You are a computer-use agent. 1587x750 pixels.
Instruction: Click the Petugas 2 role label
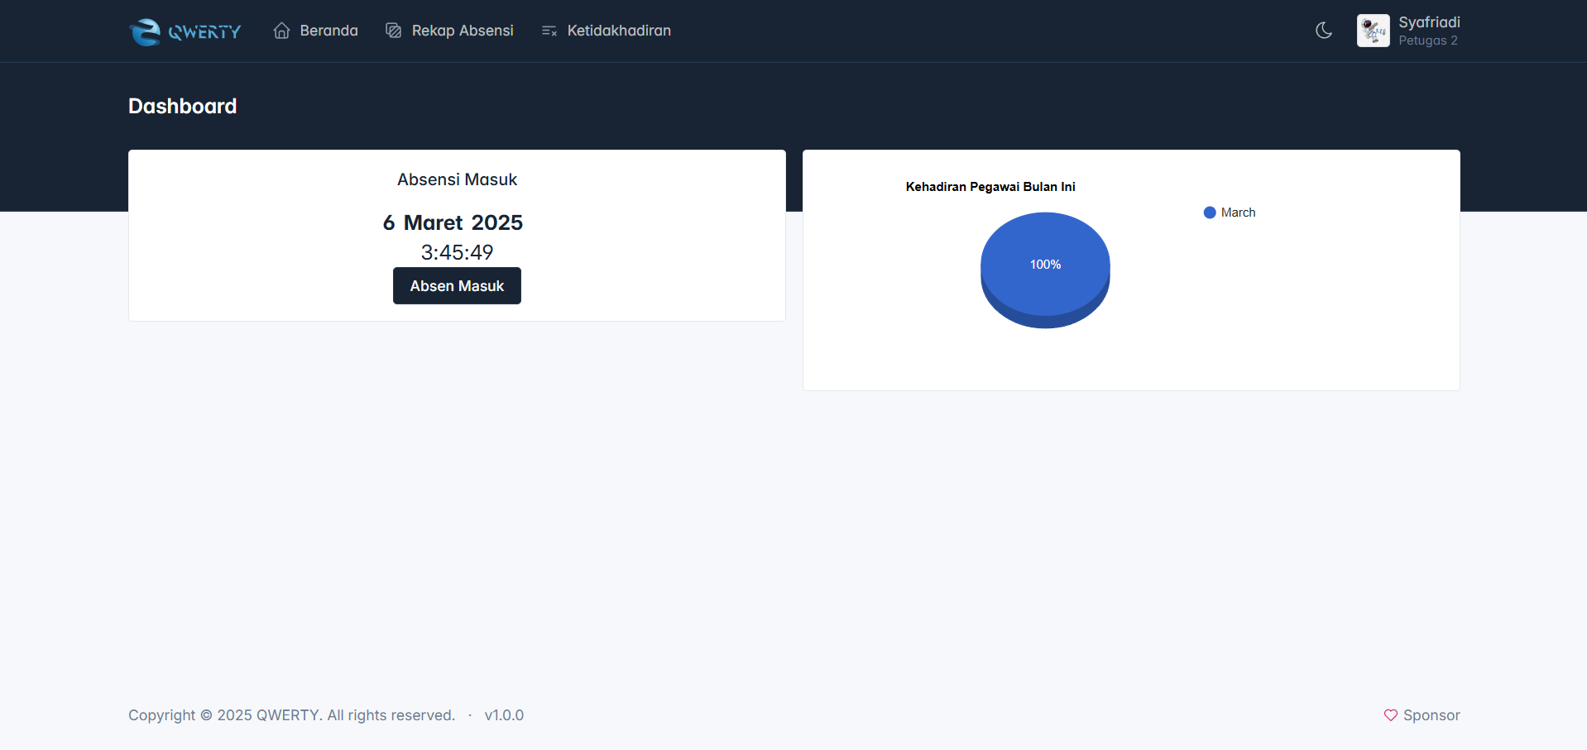tap(1428, 41)
